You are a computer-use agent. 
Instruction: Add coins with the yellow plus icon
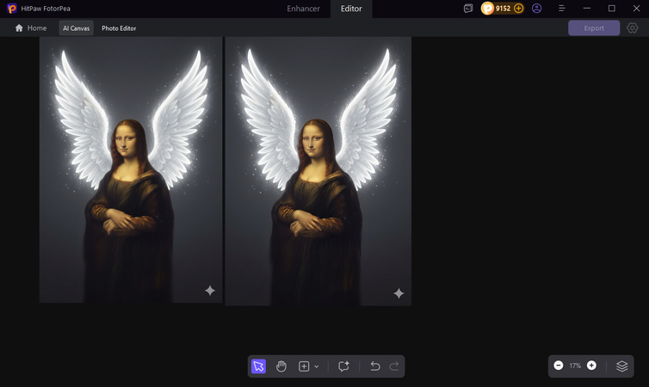[x=519, y=9]
